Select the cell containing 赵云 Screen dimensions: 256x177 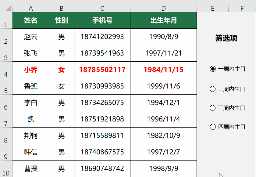click(31, 37)
